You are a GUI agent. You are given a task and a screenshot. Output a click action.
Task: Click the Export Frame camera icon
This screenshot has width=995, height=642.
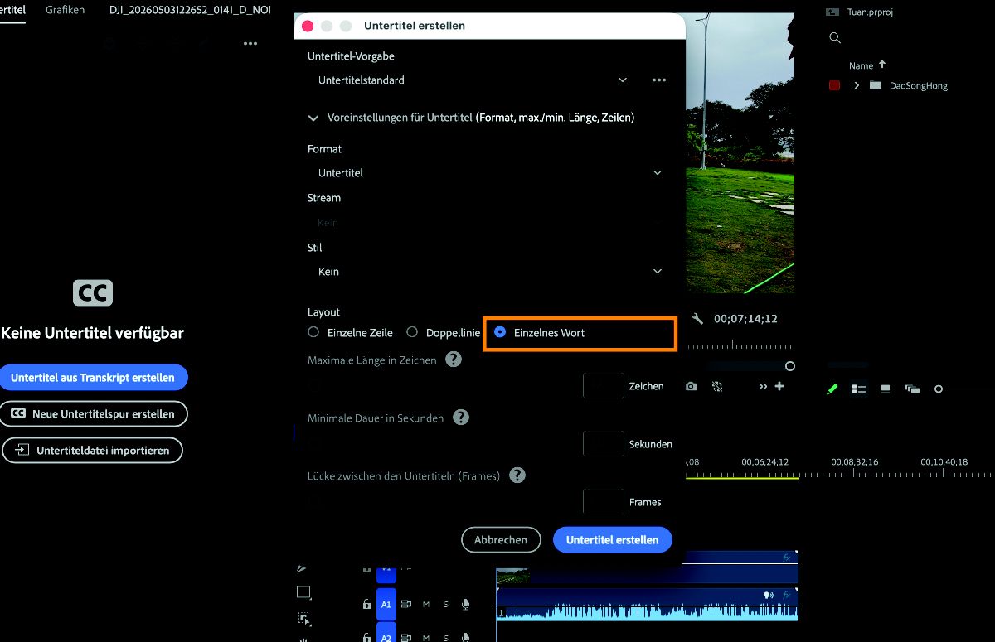pyautogui.click(x=692, y=387)
